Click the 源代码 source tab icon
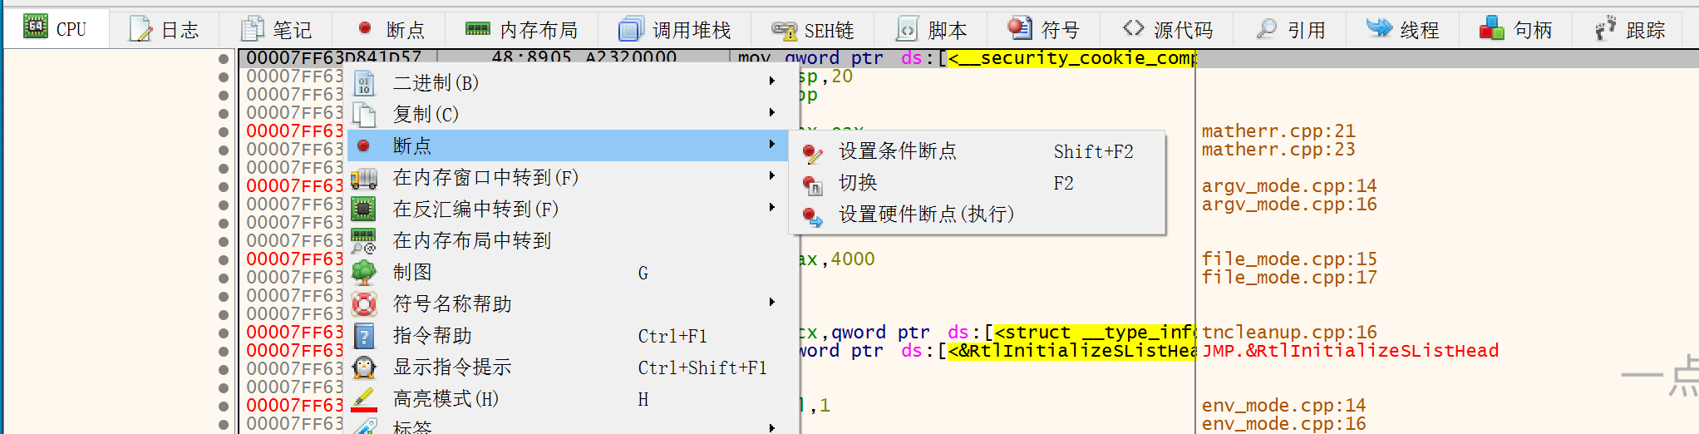The width and height of the screenshot is (1699, 434). pyautogui.click(x=1134, y=28)
